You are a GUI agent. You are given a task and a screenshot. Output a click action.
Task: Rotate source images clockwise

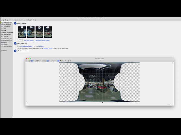click(21, 40)
